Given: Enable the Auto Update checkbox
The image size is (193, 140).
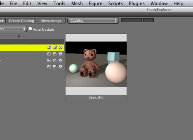Looking at the screenshot, I should [30, 29].
